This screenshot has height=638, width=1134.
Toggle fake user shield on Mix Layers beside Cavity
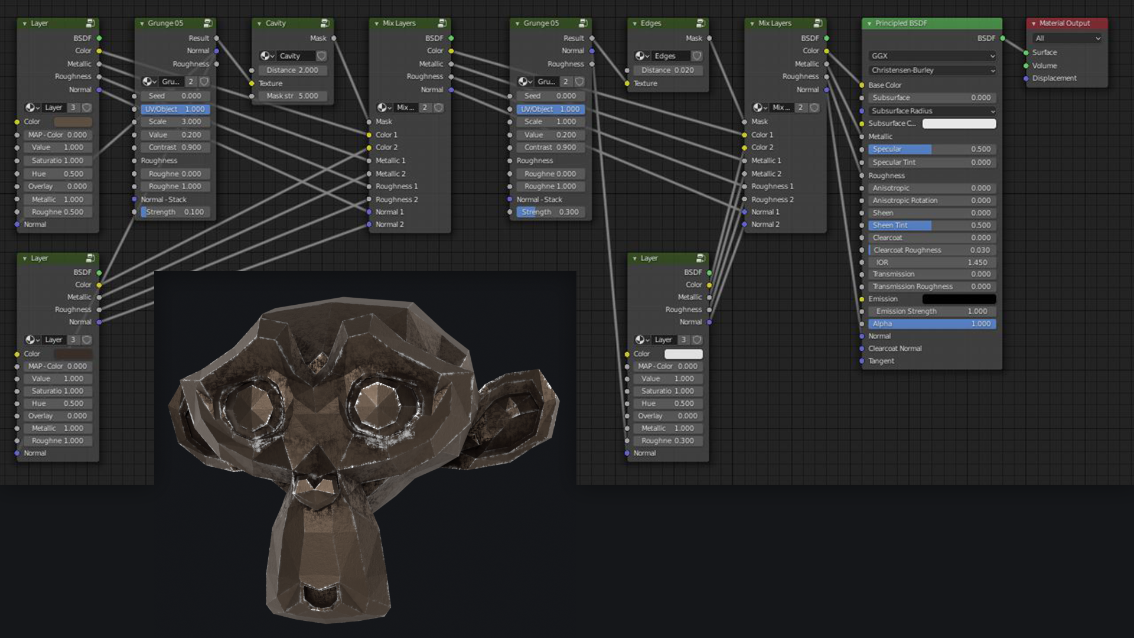click(x=439, y=108)
